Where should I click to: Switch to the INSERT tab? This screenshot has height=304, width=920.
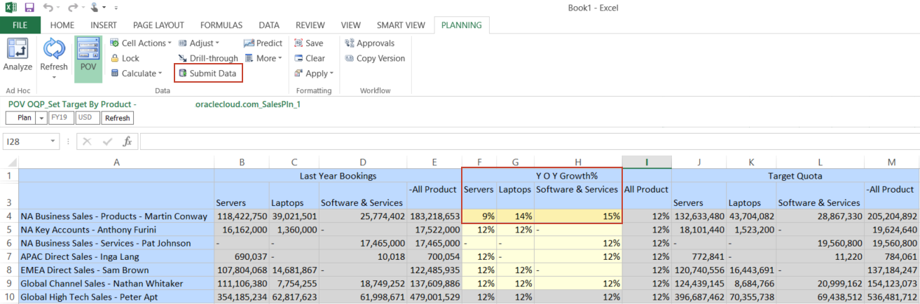tap(104, 25)
